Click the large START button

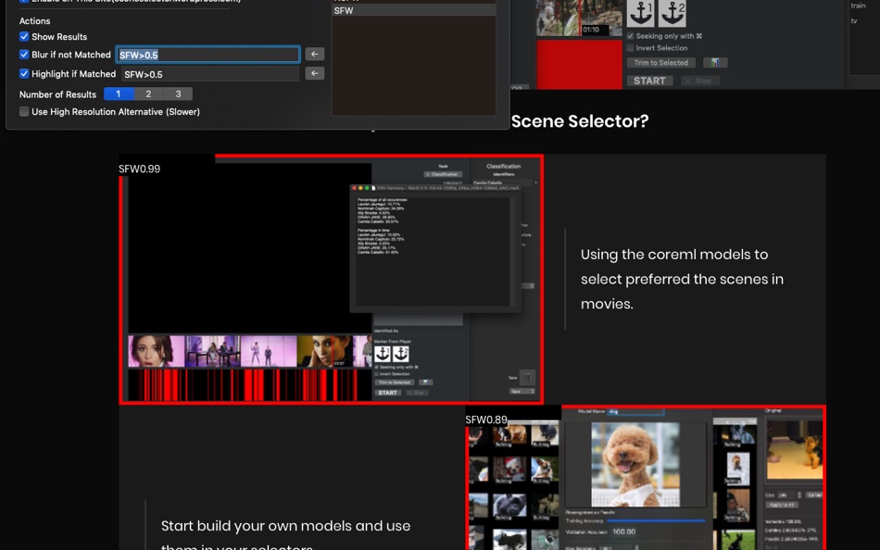click(x=649, y=81)
